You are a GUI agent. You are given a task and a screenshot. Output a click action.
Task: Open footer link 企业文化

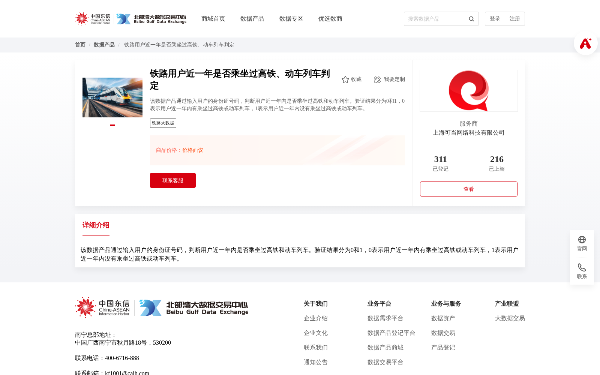tap(316, 333)
